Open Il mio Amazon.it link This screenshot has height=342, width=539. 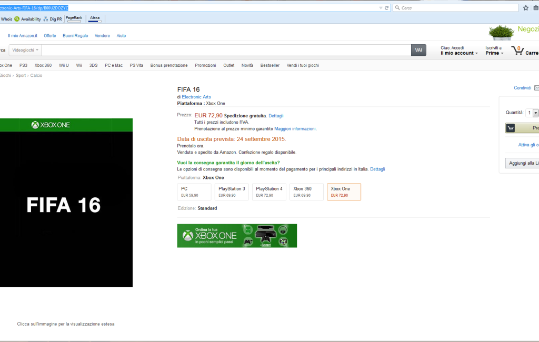(x=23, y=36)
